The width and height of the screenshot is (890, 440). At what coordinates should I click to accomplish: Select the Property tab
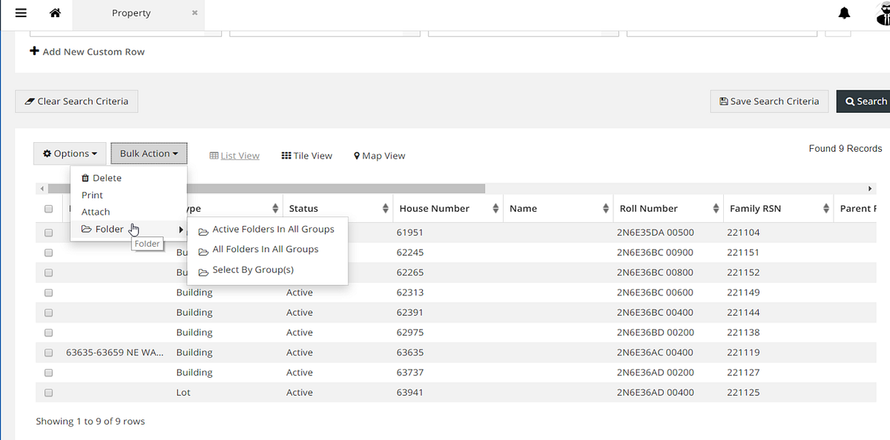pyautogui.click(x=131, y=13)
